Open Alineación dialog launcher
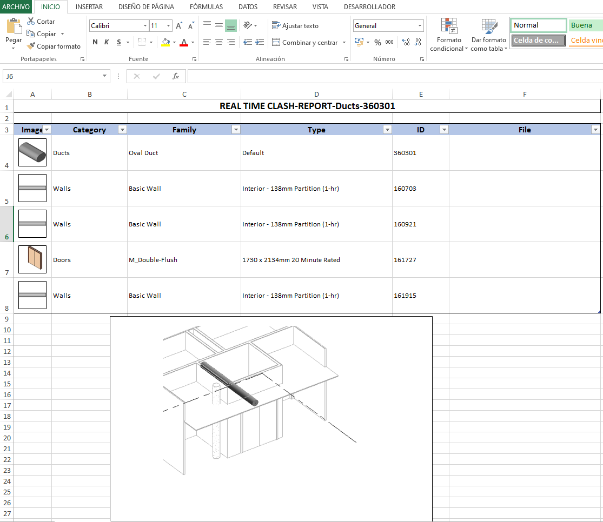603x522 pixels. point(347,59)
